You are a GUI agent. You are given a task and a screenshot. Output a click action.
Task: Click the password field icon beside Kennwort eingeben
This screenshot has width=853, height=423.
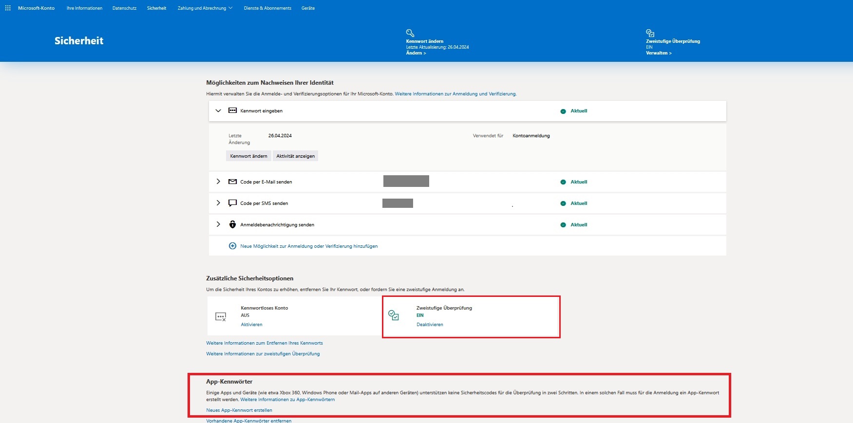click(x=233, y=110)
